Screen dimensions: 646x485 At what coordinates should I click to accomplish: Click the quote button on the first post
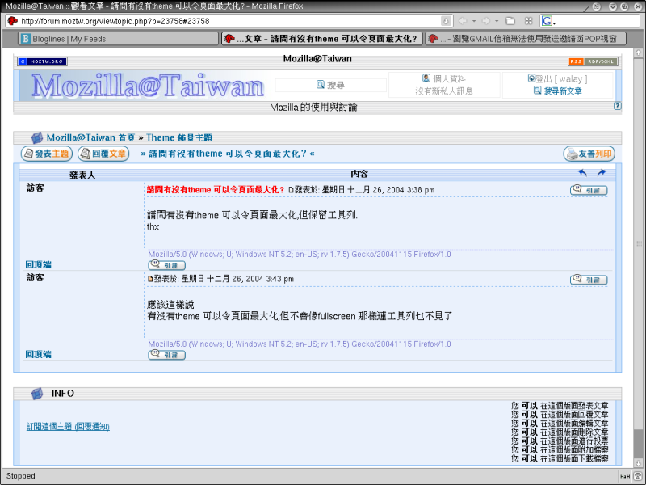pyautogui.click(x=589, y=190)
